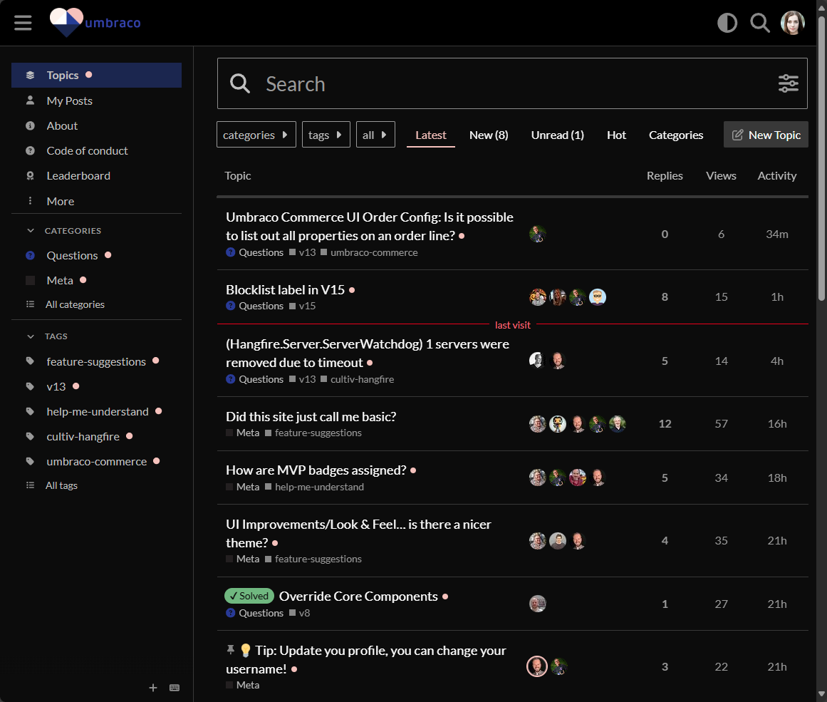This screenshot has height=702, width=827.
Task: Toggle dark/light mode icon in header
Action: (x=727, y=23)
